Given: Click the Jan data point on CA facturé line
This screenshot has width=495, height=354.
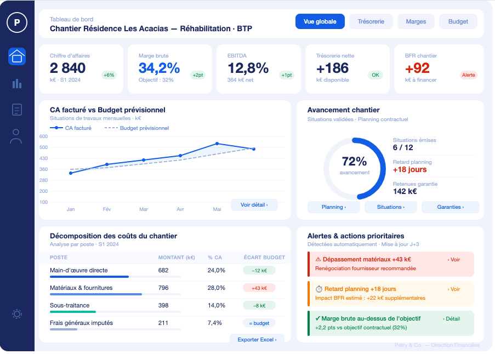Looking at the screenshot, I should [x=71, y=173].
